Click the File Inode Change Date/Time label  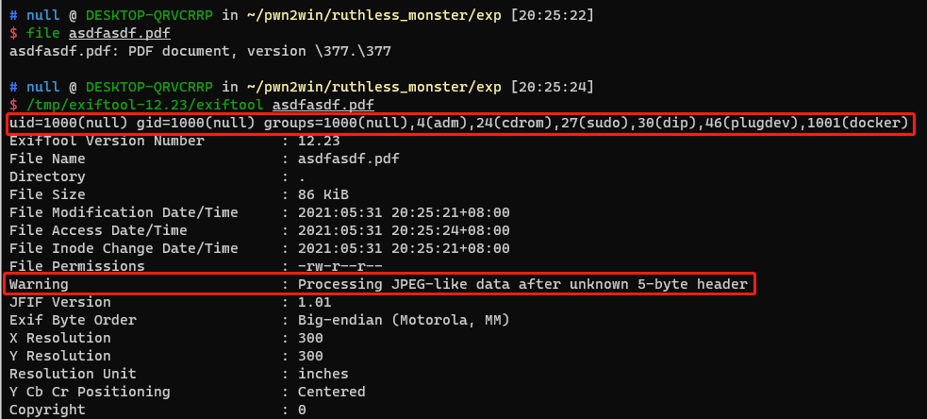point(123,248)
